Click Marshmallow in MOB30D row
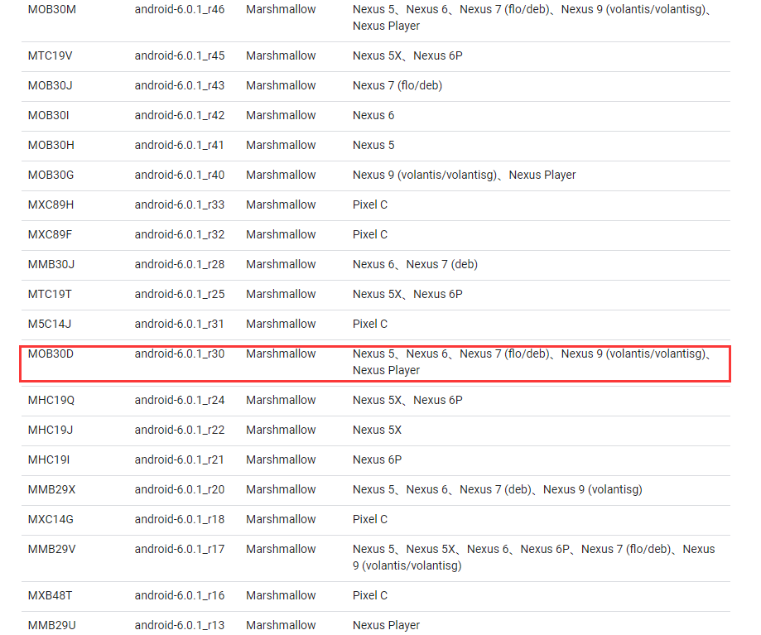This screenshot has height=635, width=761. pos(281,354)
